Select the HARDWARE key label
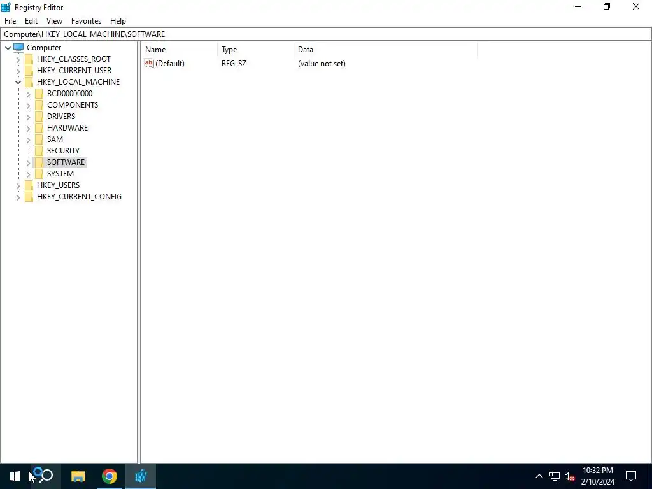652x489 pixels. point(67,127)
